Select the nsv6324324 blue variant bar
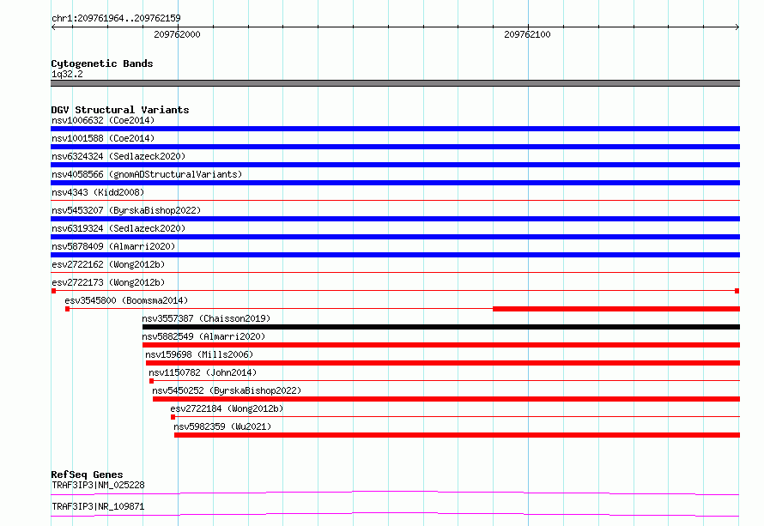764x526 pixels. 395,165
